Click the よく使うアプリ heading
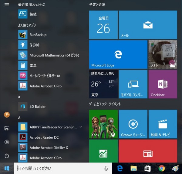Screen dimensions: 182x174 [27, 25]
